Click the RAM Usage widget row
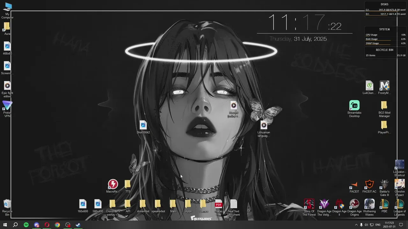The image size is (408, 229). [386, 39]
